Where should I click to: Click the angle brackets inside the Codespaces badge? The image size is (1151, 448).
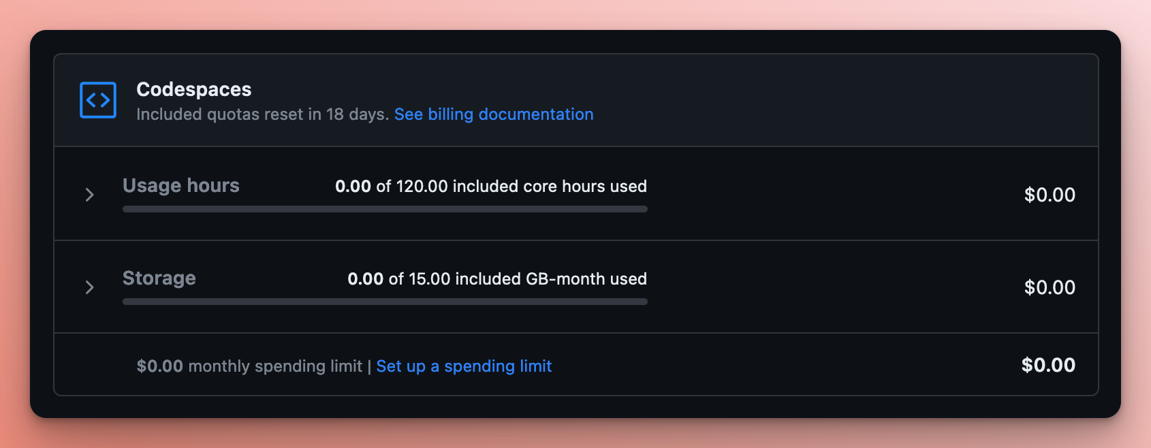(97, 99)
